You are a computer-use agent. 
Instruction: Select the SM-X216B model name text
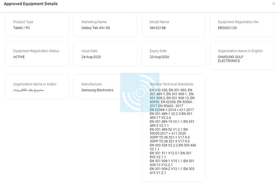(158, 28)
